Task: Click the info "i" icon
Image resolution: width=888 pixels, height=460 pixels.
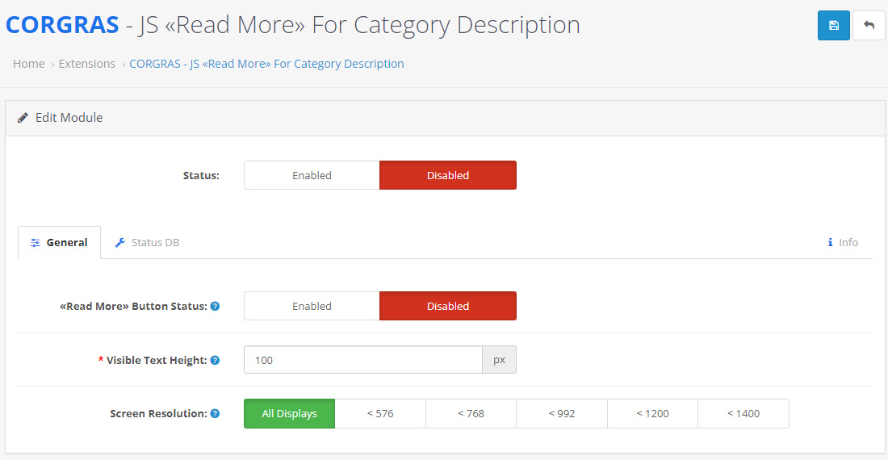Action: coord(830,242)
